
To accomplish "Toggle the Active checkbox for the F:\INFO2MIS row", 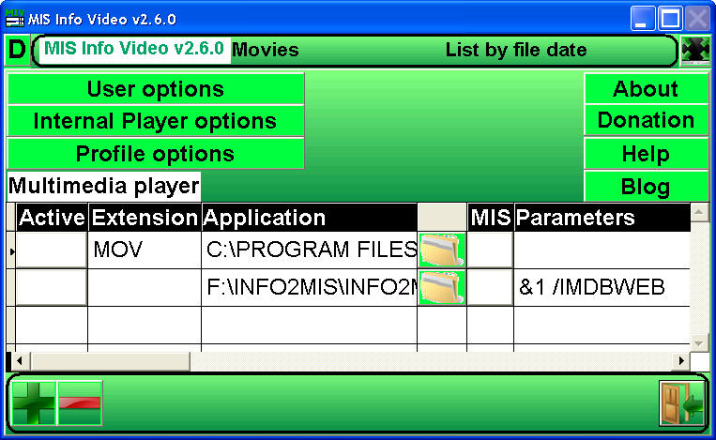I will (x=51, y=287).
